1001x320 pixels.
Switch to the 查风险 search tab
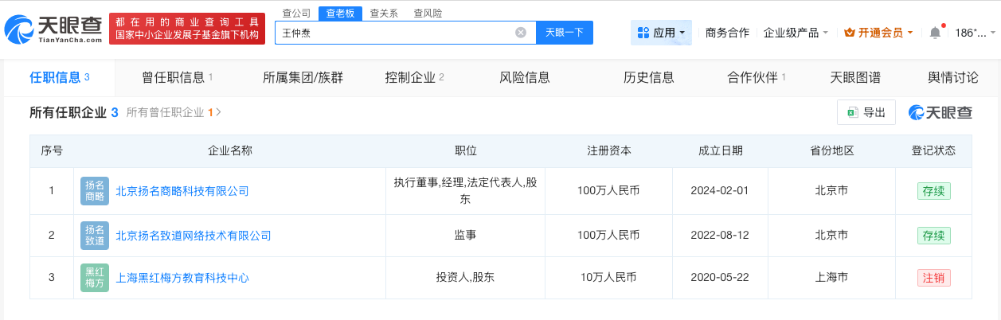coord(428,13)
